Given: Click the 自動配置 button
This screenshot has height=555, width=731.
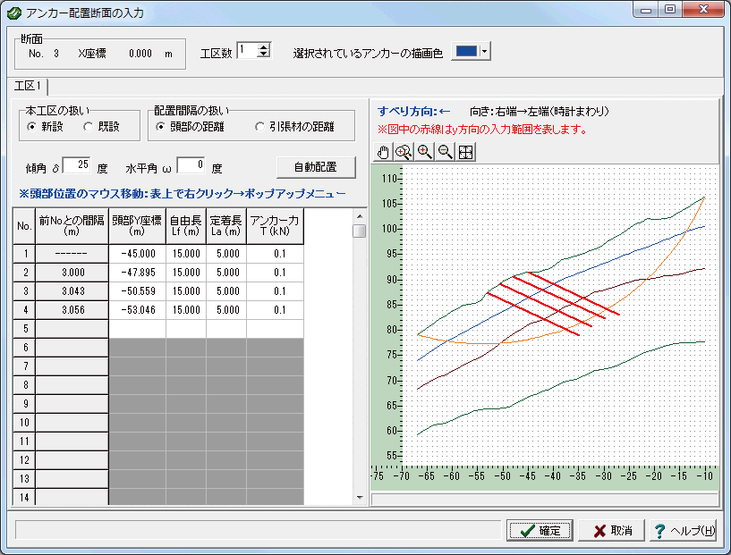Looking at the screenshot, I should (316, 167).
